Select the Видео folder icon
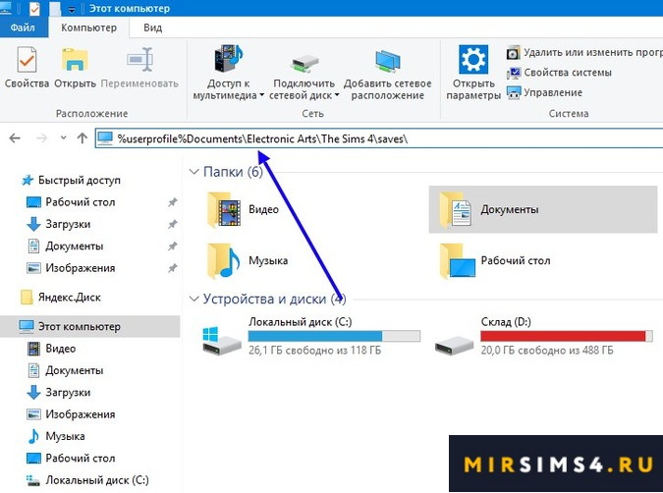The height and width of the screenshot is (493, 663). [x=224, y=209]
